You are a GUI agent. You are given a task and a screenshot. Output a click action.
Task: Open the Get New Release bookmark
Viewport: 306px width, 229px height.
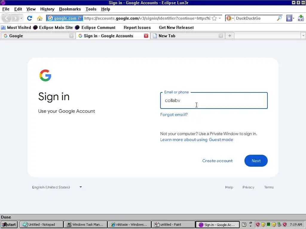(176, 27)
